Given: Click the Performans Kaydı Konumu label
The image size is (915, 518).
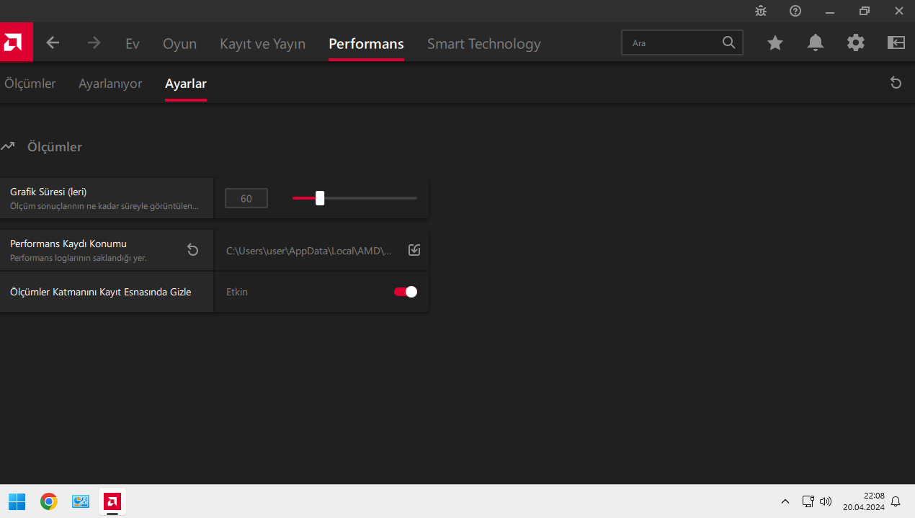Looking at the screenshot, I should coord(68,244).
